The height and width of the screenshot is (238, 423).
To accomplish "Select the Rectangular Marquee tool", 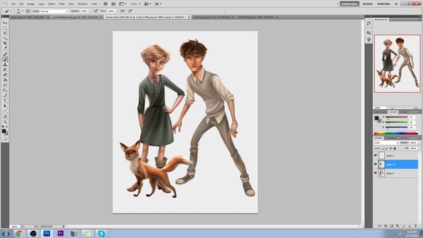I will pos(5,28).
